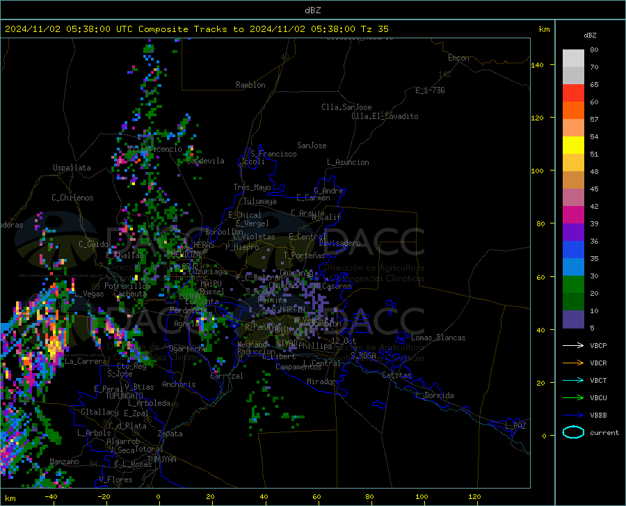The height and width of the screenshot is (506, 626).
Task: Click the 'C_Chilenos' place label
Action: (x=72, y=198)
